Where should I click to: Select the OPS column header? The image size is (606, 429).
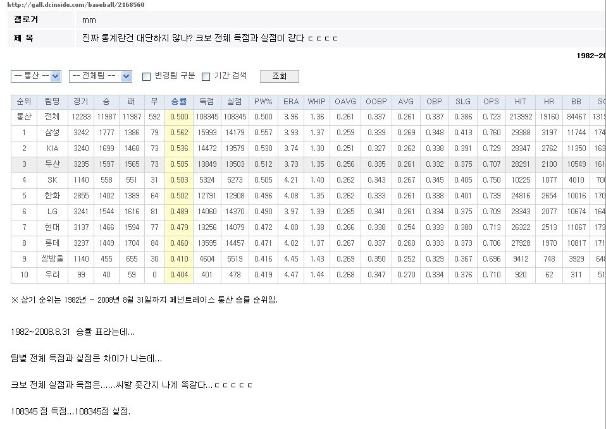[x=490, y=102]
